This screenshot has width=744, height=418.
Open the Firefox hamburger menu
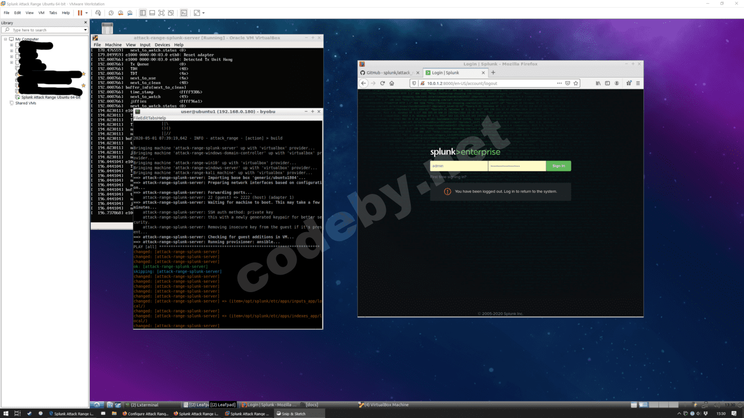(638, 83)
